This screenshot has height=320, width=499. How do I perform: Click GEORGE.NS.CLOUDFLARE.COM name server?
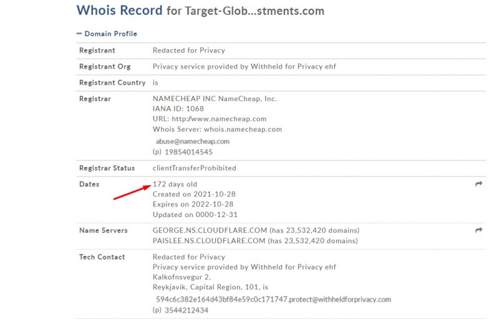point(210,231)
